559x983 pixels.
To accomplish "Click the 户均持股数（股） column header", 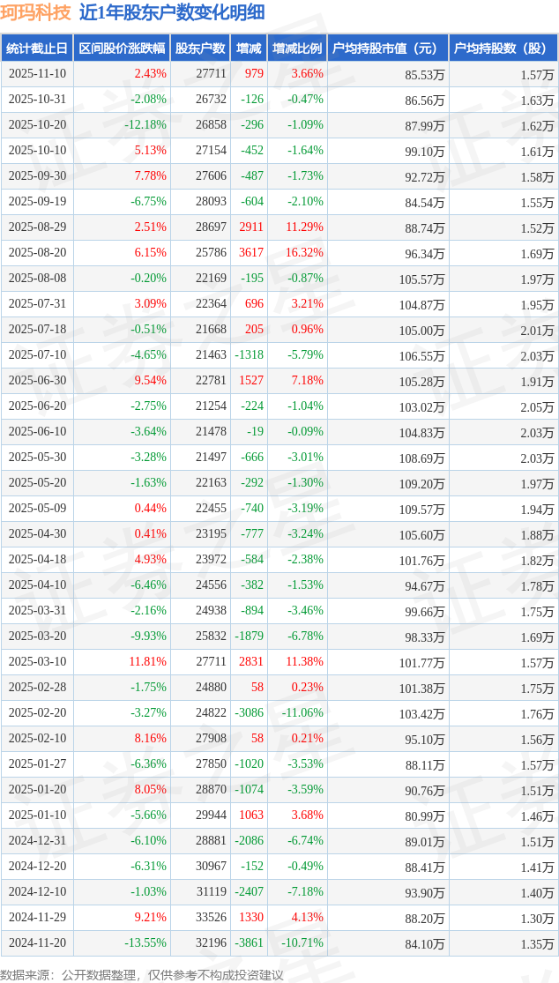I will tap(503, 48).
